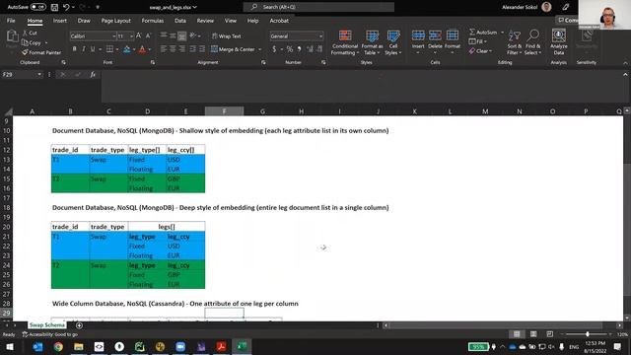Switch to the Formulas tab
Viewport: 631px width, 355px height.
pos(153,21)
